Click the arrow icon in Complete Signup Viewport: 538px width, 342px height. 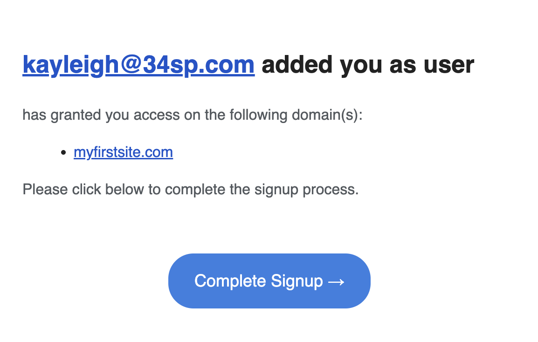coord(336,281)
